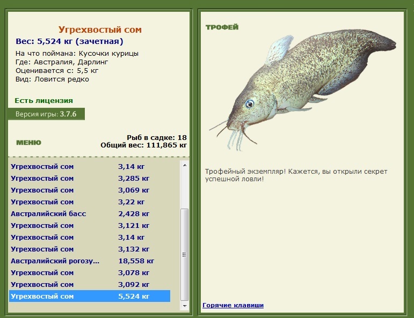The width and height of the screenshot is (414, 318).
Task: Select the Угрехвостый сом 3,22 кг row
Action: [90, 202]
